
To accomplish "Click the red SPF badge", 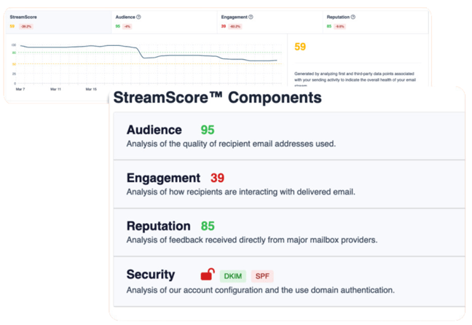I will 262,276.
